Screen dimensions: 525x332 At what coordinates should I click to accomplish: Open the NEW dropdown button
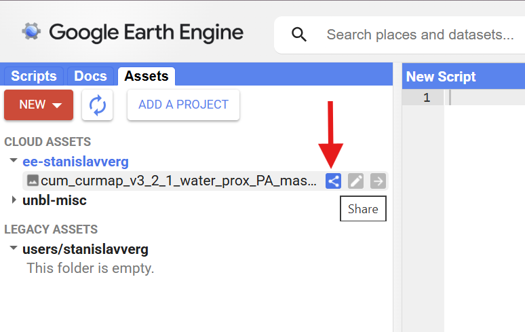(39, 105)
